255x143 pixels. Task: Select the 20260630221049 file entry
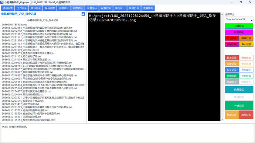coord(20,50)
